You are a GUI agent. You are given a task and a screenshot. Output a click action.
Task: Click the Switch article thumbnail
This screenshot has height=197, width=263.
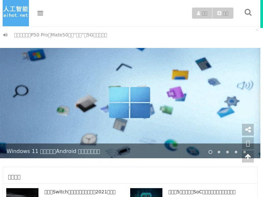pos(22,192)
